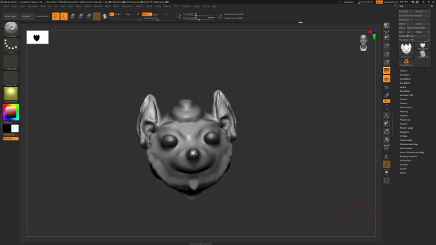Screen dimensions: 436x245
Task: Select the Cylinder3D tool thumbnail
Action: click(422, 54)
